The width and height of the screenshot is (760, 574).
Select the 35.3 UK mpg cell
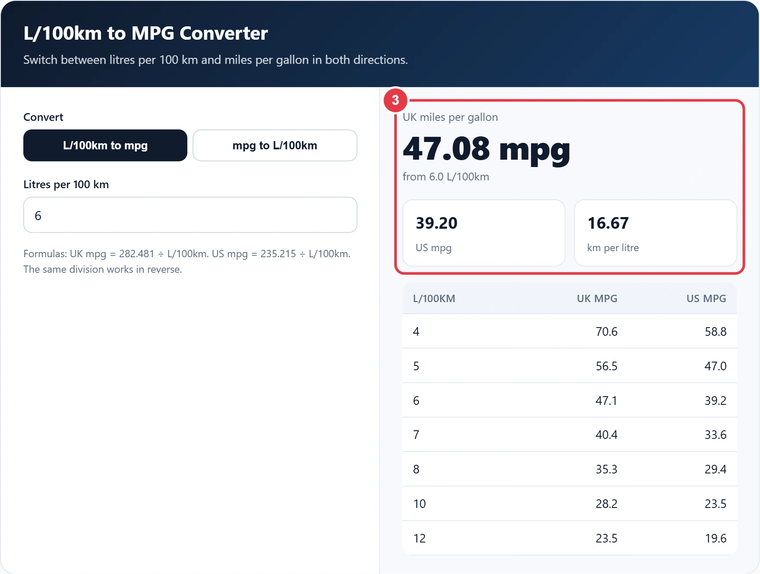pyautogui.click(x=606, y=469)
